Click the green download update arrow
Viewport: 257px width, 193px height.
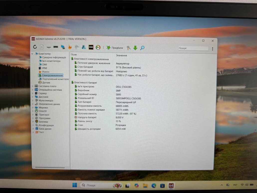point(135,48)
